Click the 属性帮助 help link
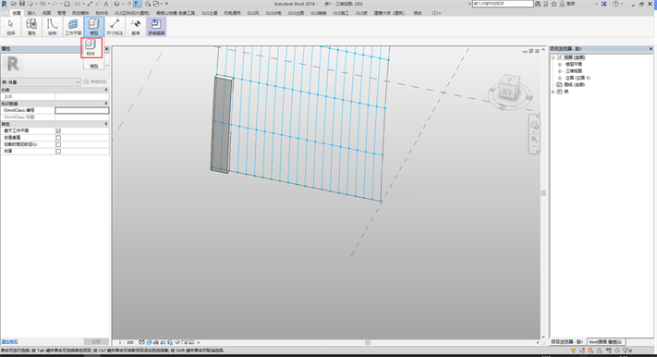The height and width of the screenshot is (357, 657). [9, 342]
